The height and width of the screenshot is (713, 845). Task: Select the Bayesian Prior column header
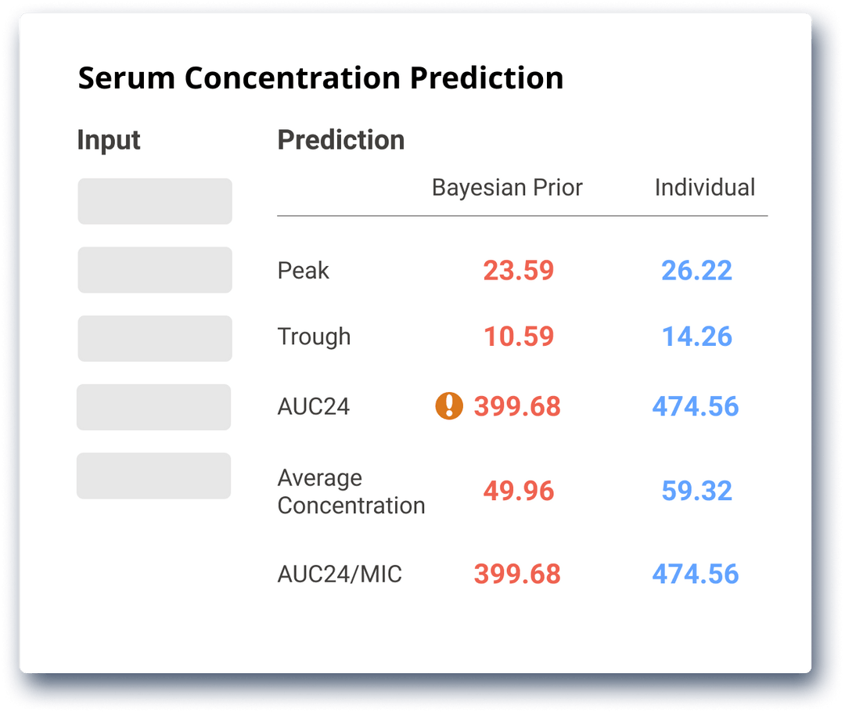[x=507, y=187]
